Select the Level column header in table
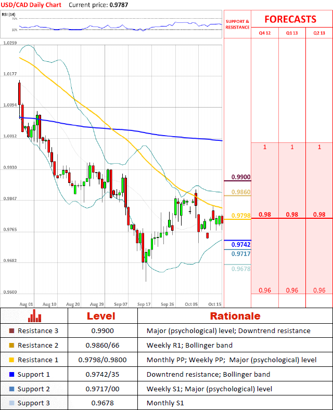 point(101,316)
